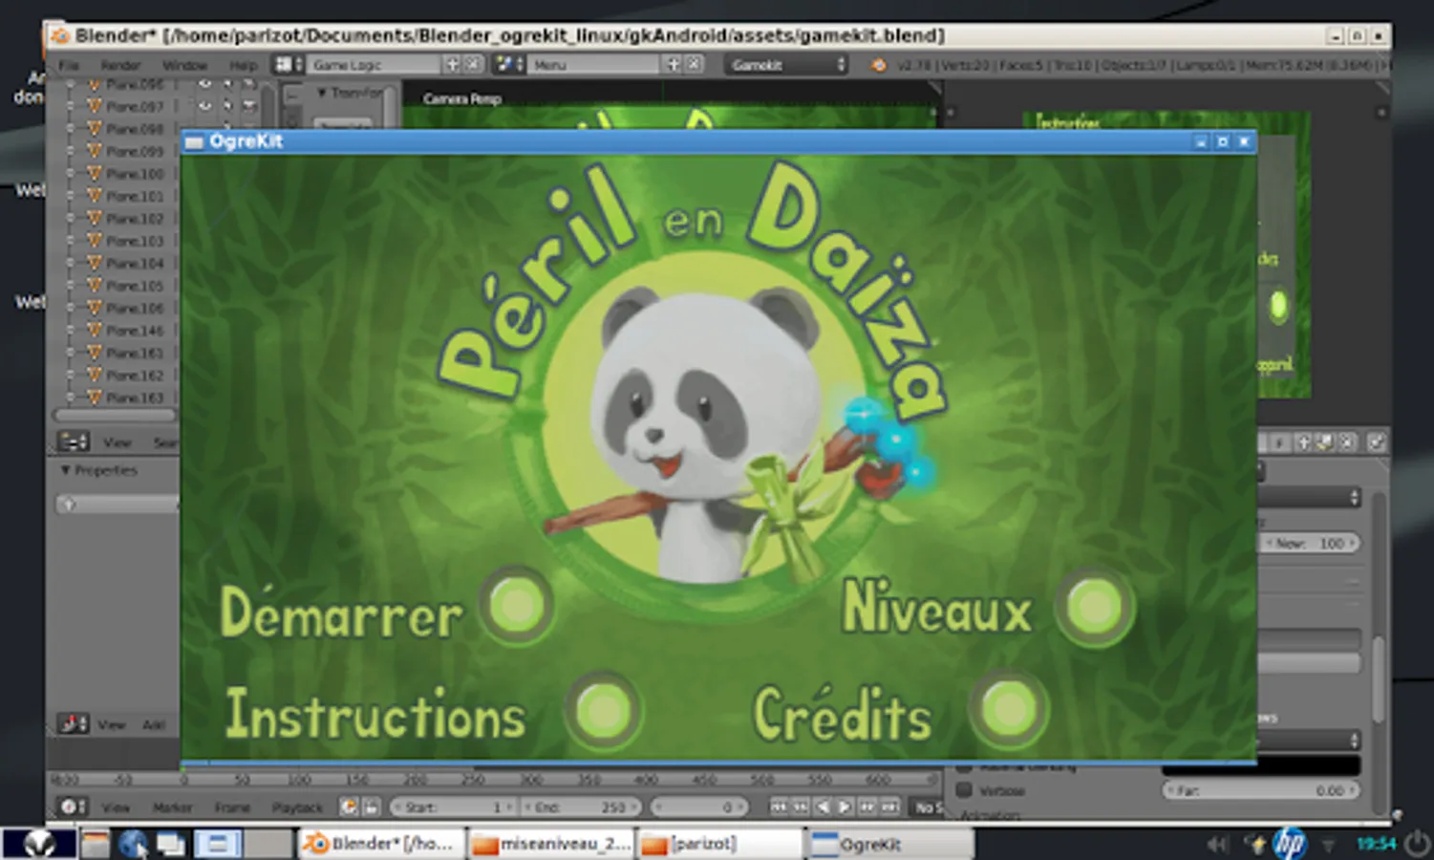1434x860 pixels.
Task: Expand Plane.102 in the outliner
Action: [70, 219]
